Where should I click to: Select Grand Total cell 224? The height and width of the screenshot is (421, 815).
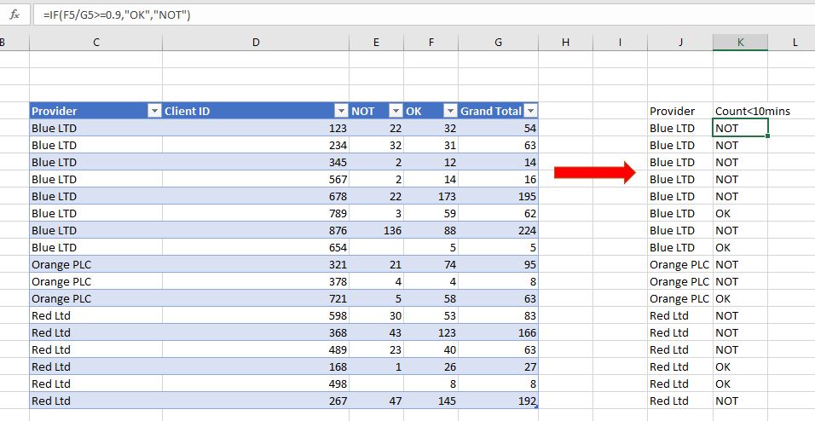[499, 230]
